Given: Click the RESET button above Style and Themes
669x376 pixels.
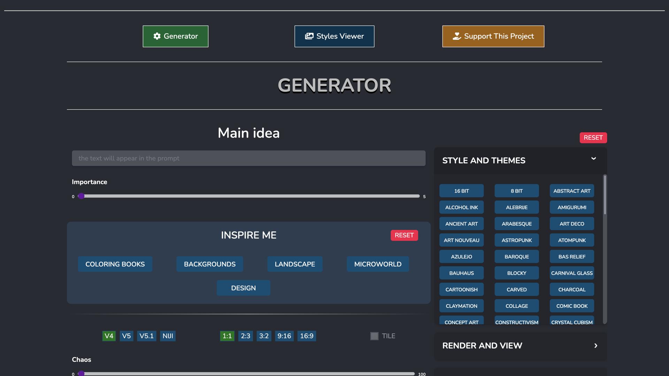Looking at the screenshot, I should (x=593, y=138).
